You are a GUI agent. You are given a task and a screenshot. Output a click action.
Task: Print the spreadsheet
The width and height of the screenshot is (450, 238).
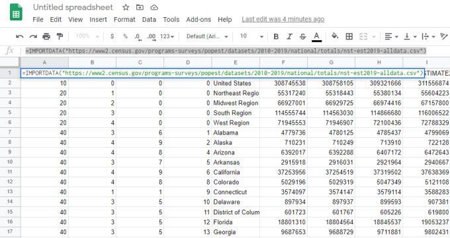pos(46,36)
